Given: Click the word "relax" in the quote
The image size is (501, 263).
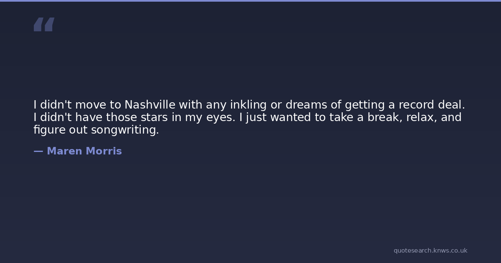Looking at the screenshot, I should 422,117.
